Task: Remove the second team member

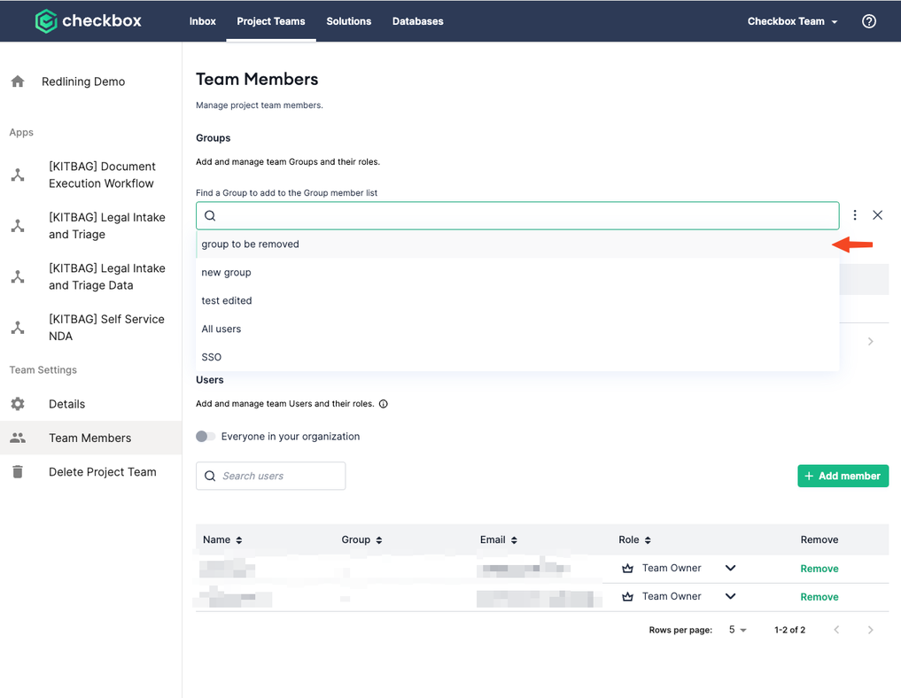Action: [819, 597]
